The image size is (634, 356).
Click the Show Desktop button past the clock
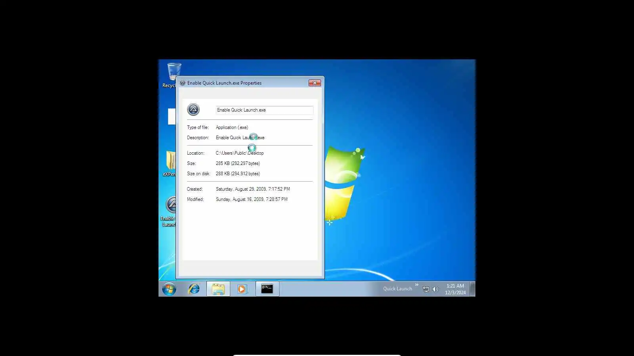pyautogui.click(x=472, y=289)
